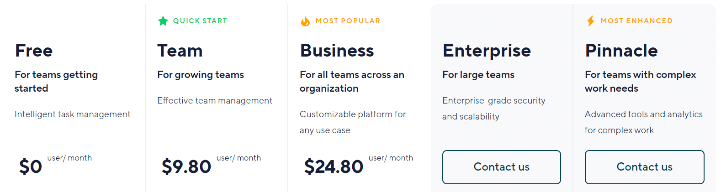Select the Team plan heading
Viewport: 721px width, 192px height.
180,51
